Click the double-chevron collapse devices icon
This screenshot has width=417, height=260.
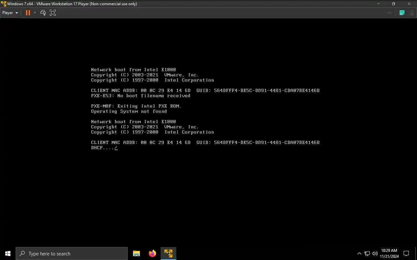[389, 13]
